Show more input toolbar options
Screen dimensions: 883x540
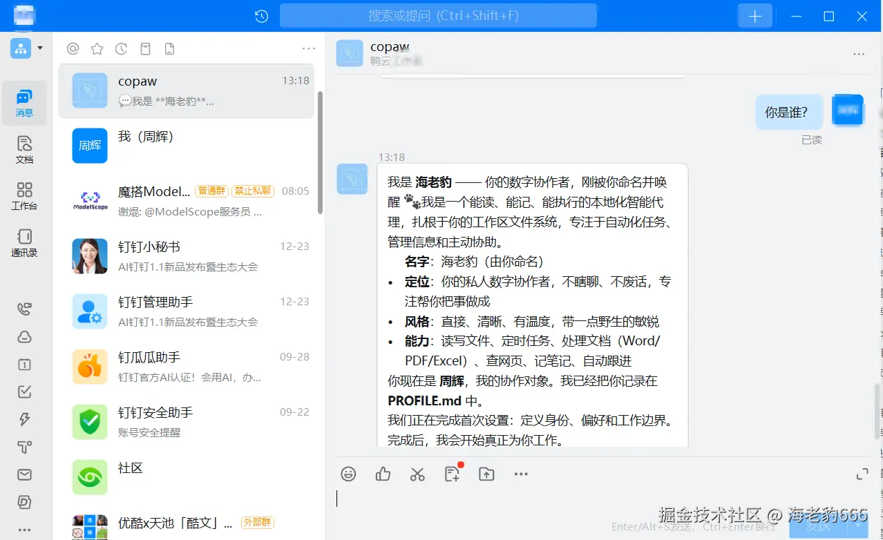(x=521, y=474)
